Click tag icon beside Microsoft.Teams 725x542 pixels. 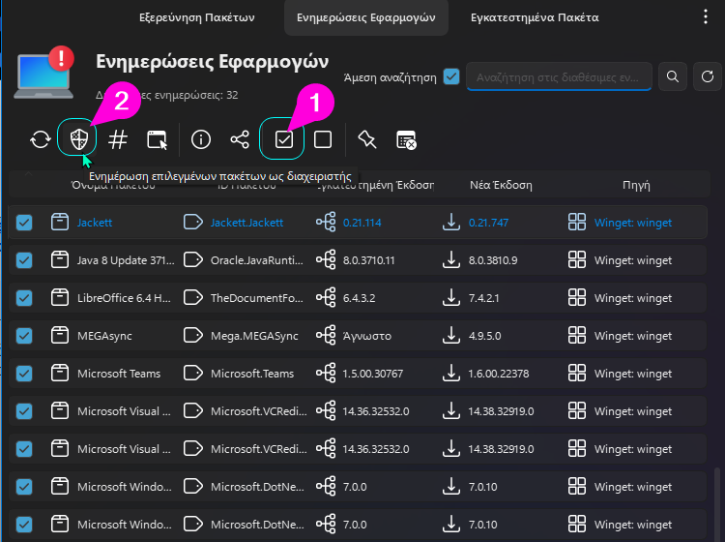coord(192,373)
